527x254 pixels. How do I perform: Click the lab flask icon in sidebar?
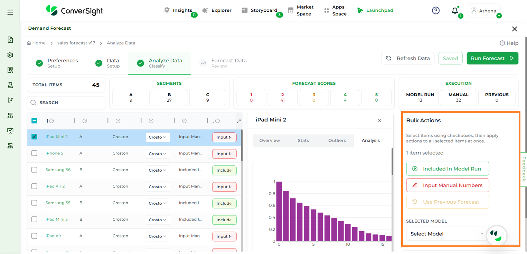coord(10,85)
